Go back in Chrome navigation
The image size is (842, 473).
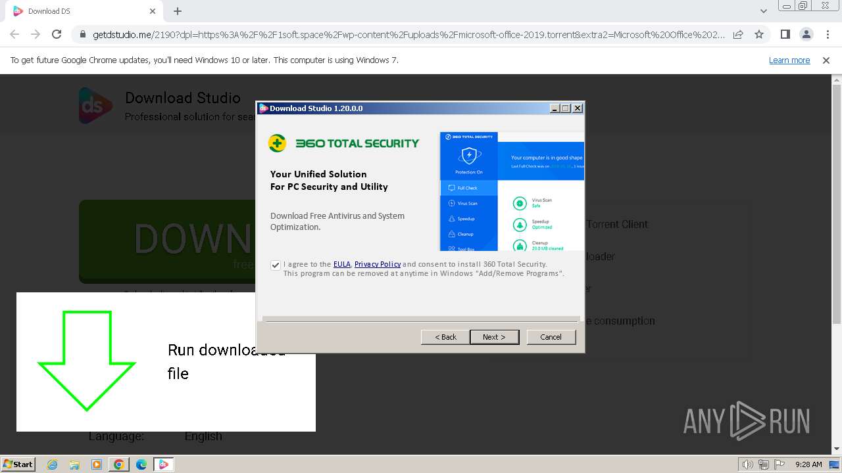point(14,34)
